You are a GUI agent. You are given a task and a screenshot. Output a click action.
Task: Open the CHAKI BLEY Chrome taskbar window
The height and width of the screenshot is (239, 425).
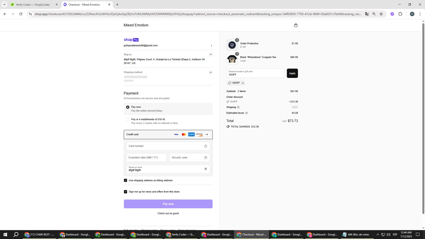pos(40,234)
